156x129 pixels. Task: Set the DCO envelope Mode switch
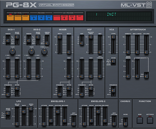17,91
